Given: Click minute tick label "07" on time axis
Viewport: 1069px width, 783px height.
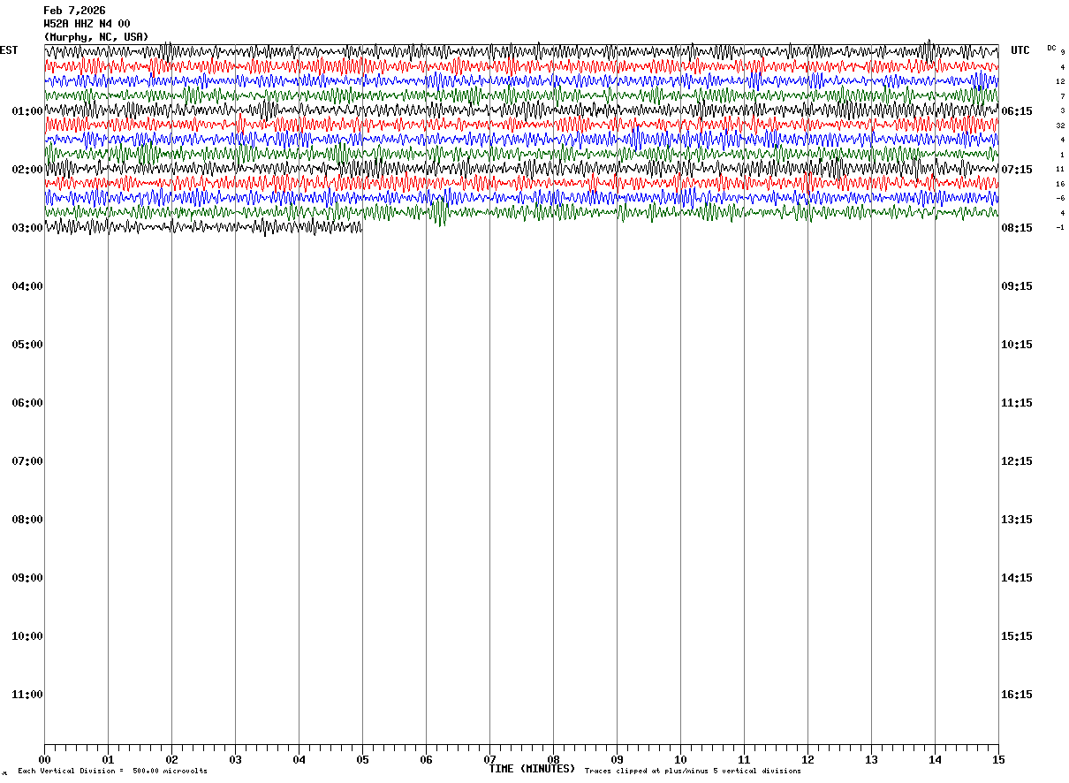Looking at the screenshot, I should coord(489,760).
